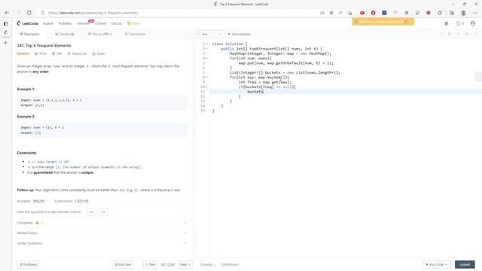Collapse code fold arrow on line 1
The height and width of the screenshot is (271, 482).
206,44
